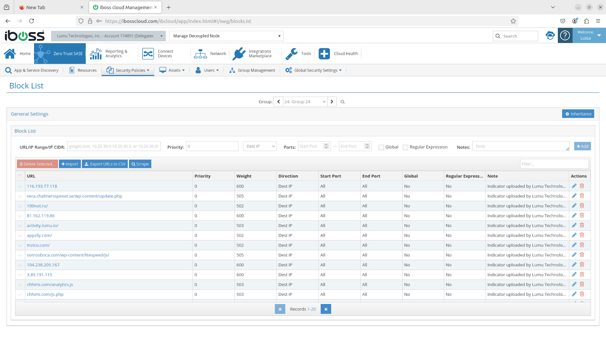Click the Export URLs to CSV button

click(x=105, y=164)
